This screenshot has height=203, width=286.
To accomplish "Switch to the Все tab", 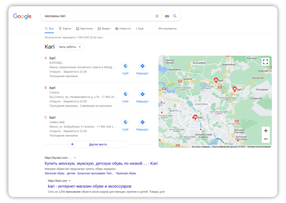I will click(49, 29).
